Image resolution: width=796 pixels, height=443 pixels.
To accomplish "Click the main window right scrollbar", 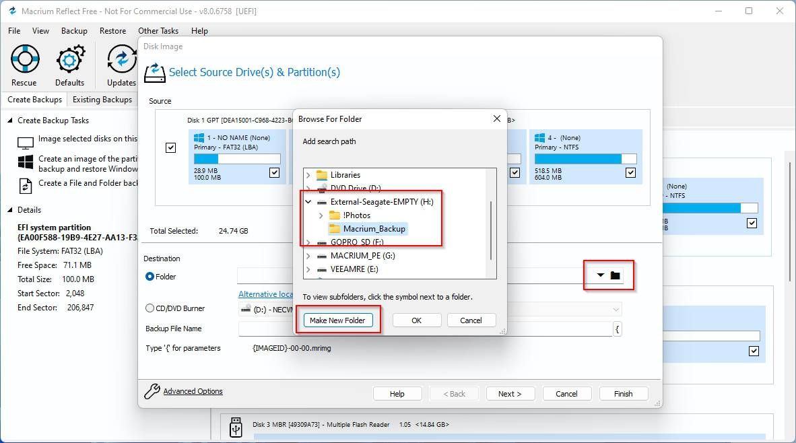I will [791, 221].
